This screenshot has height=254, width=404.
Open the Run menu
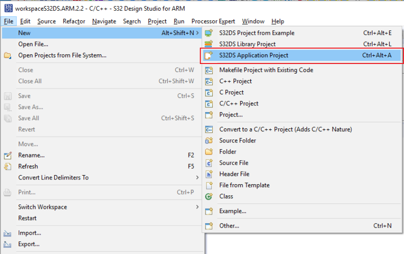pos(179,21)
